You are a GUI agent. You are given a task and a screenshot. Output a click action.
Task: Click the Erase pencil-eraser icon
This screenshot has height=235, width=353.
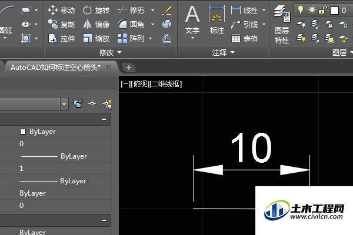point(167,10)
